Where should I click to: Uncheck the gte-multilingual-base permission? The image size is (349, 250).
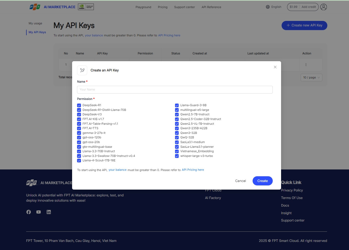pyautogui.click(x=79, y=147)
